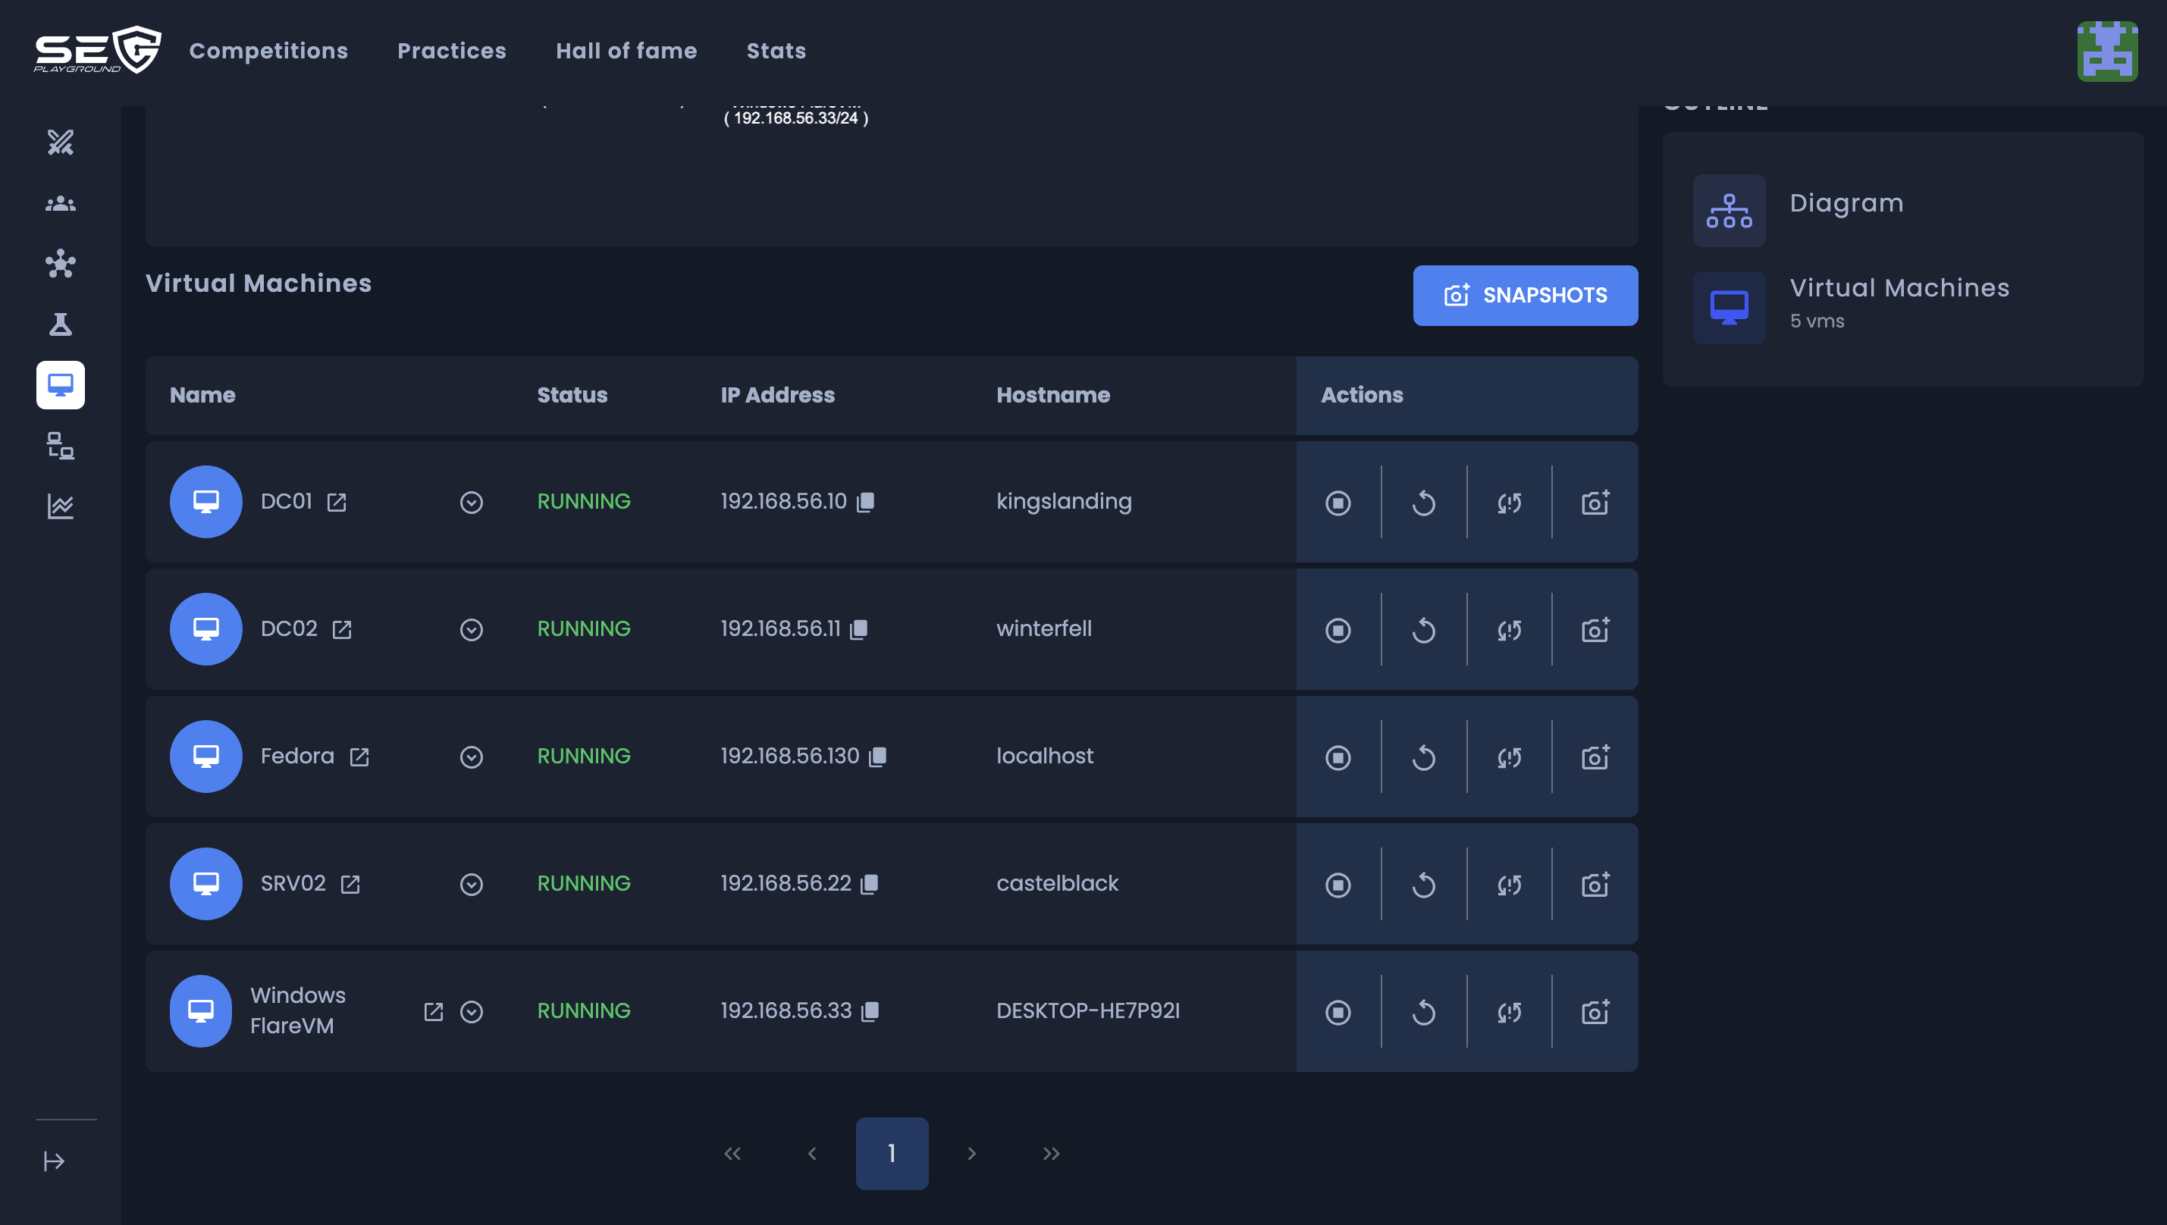Image resolution: width=2167 pixels, height=1225 pixels.
Task: Select page 1 in pagination
Action: coord(891,1153)
